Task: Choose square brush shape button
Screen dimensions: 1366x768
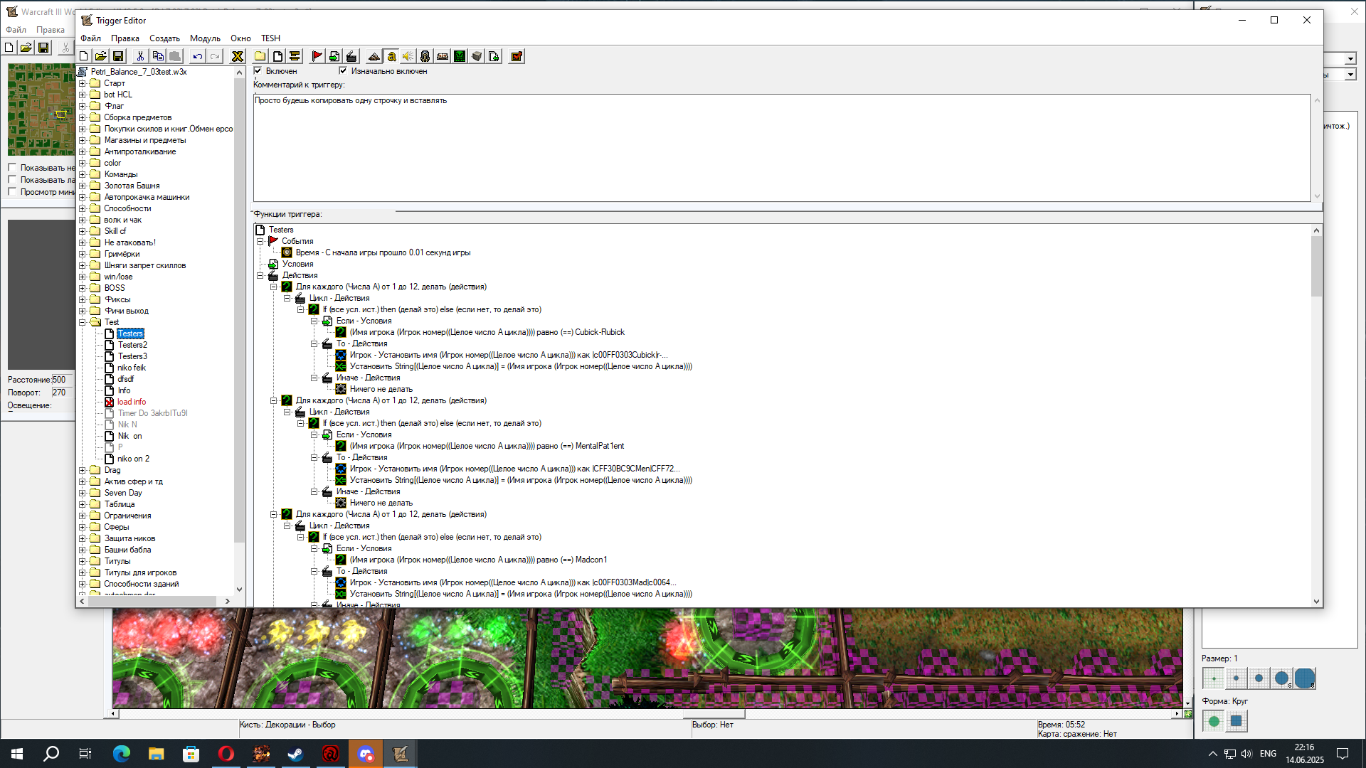Action: click(1237, 721)
